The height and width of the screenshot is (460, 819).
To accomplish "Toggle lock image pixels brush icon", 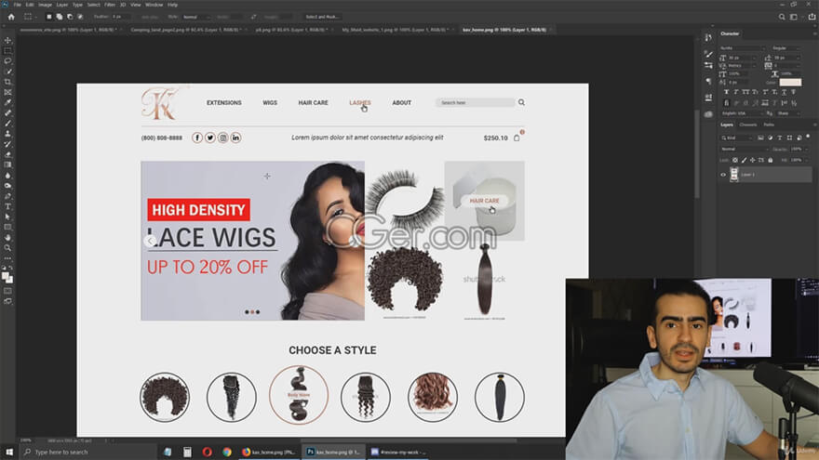I will pyautogui.click(x=744, y=160).
